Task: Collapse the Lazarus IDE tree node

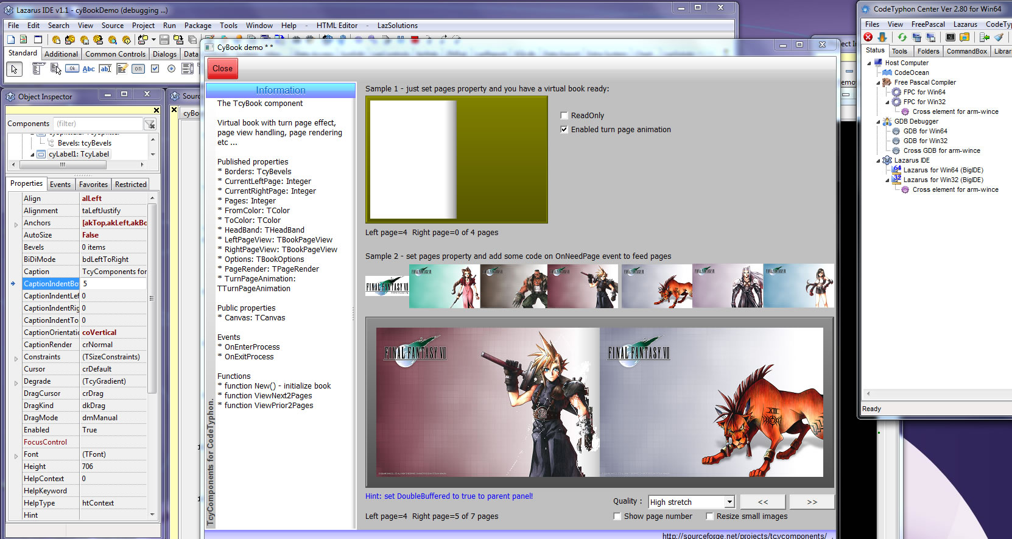Action: click(x=878, y=160)
